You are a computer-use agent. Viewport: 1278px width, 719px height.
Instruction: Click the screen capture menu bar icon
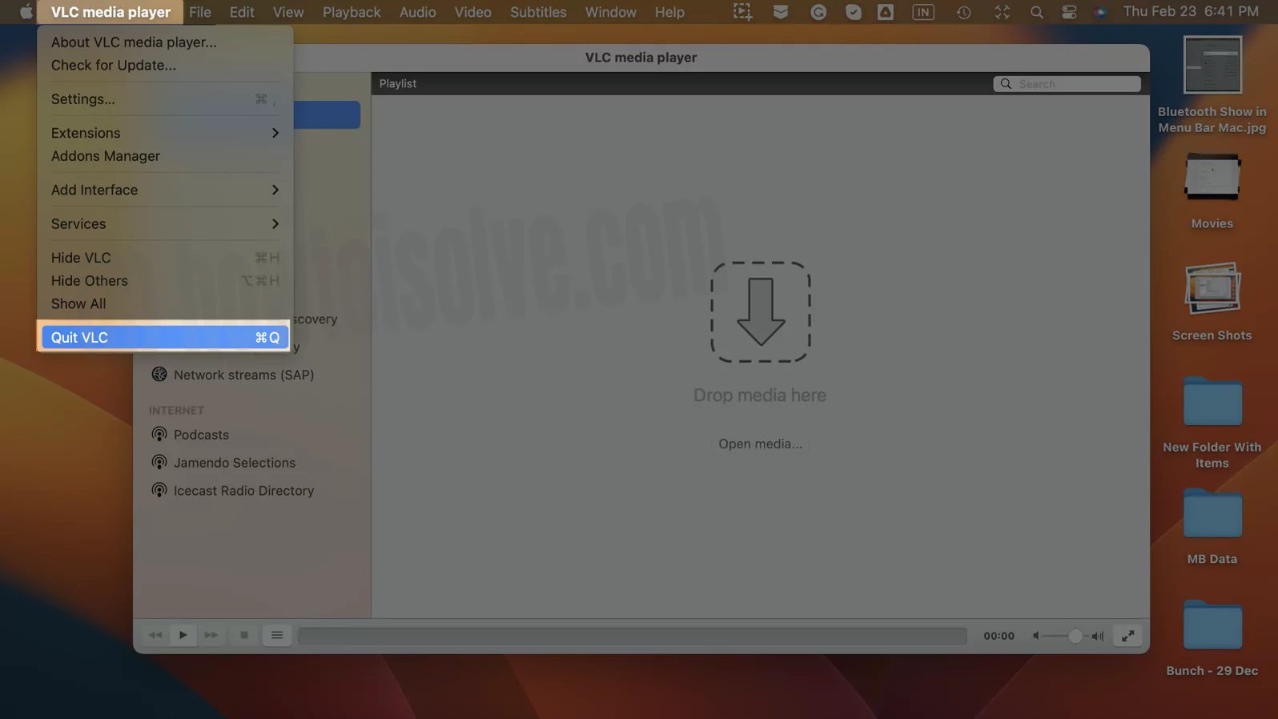(x=743, y=12)
